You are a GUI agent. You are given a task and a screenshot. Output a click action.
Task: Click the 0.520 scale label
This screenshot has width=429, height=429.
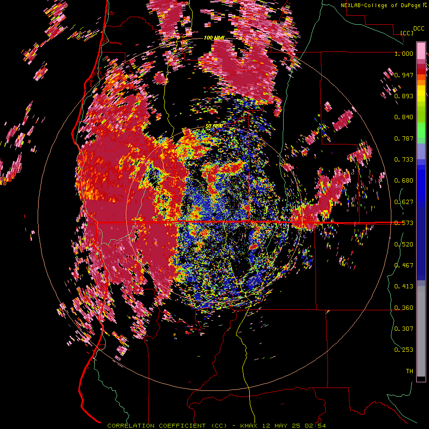[x=404, y=245]
